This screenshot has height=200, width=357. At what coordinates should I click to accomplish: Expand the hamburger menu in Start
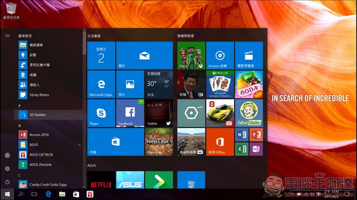click(x=7, y=36)
